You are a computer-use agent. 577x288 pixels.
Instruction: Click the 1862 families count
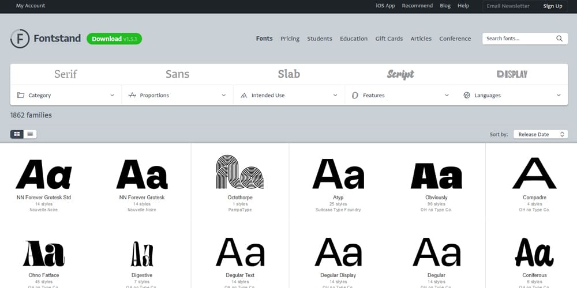click(x=31, y=115)
